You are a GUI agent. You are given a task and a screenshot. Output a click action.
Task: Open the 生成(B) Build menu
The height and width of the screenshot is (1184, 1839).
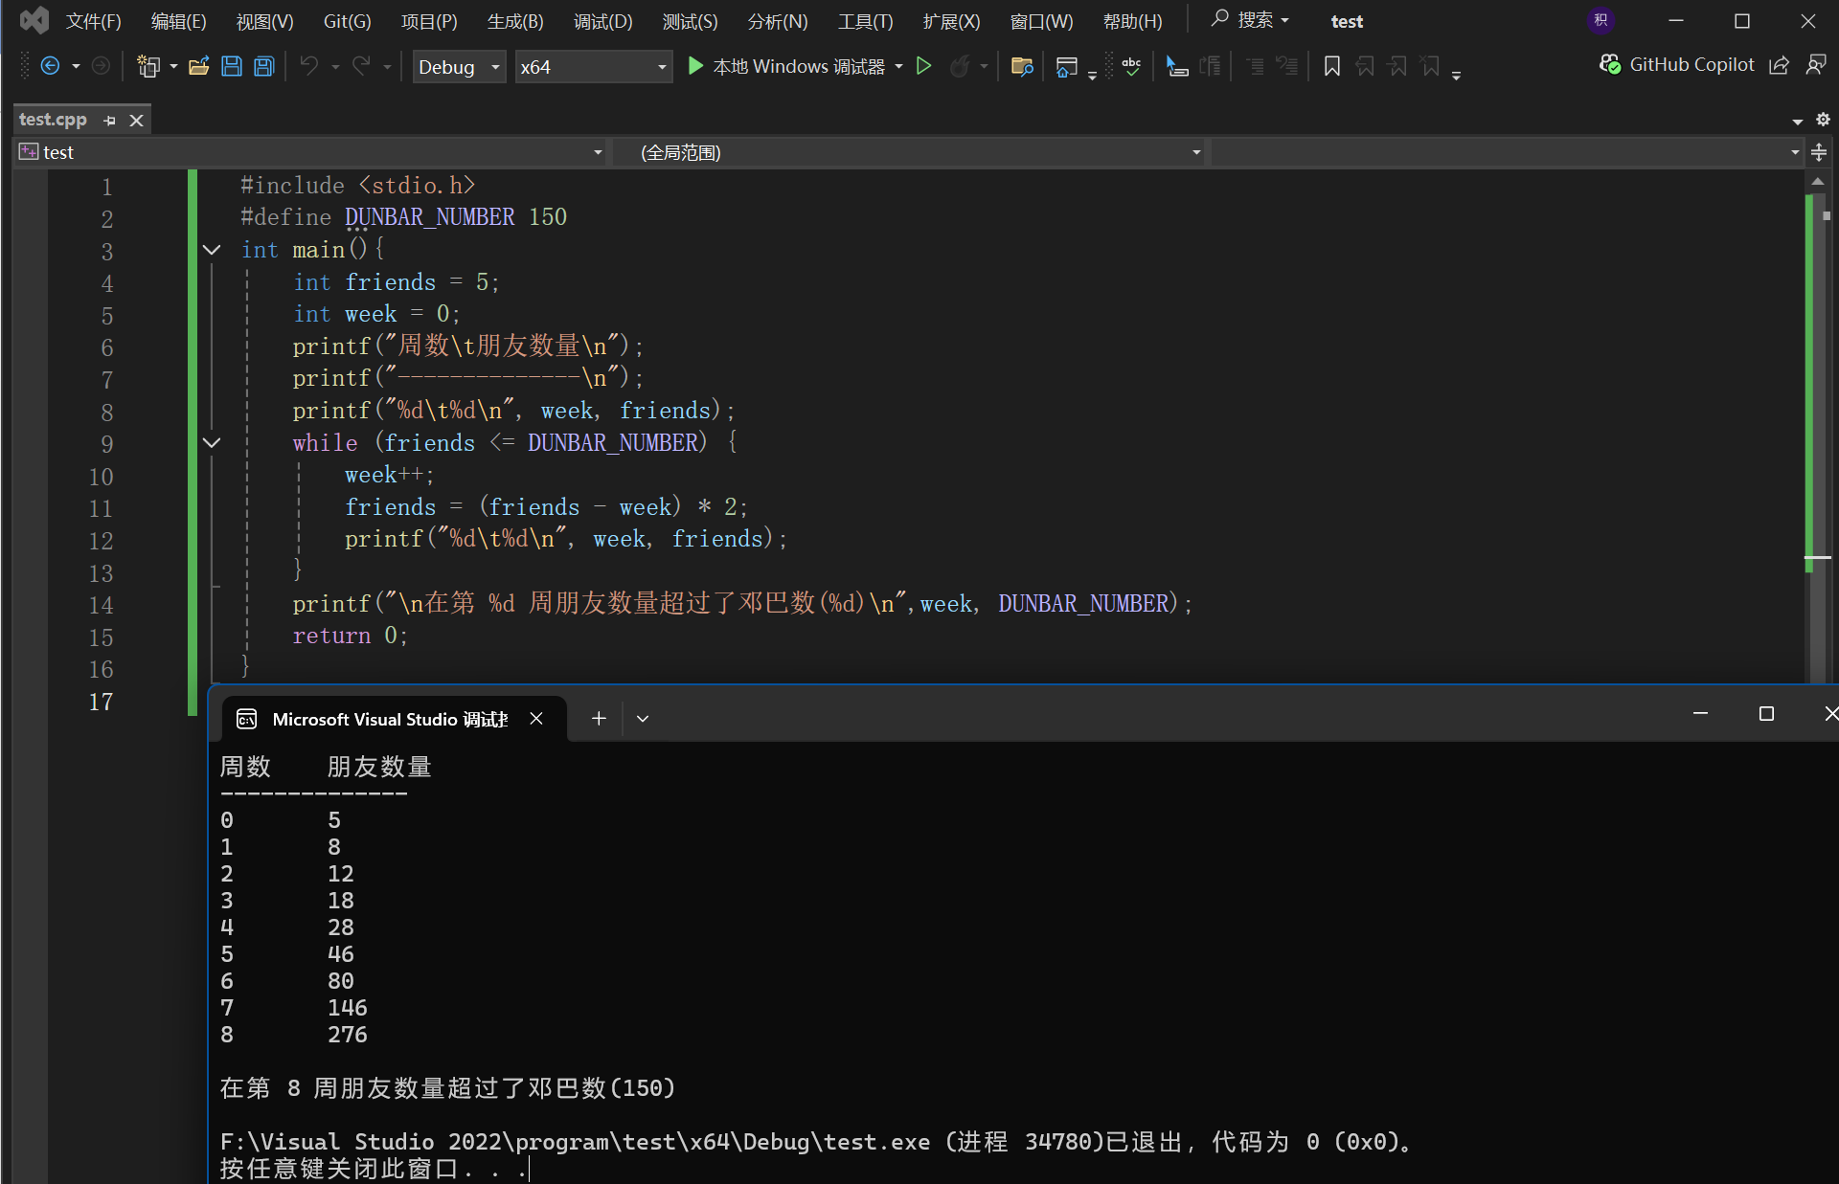click(x=514, y=21)
